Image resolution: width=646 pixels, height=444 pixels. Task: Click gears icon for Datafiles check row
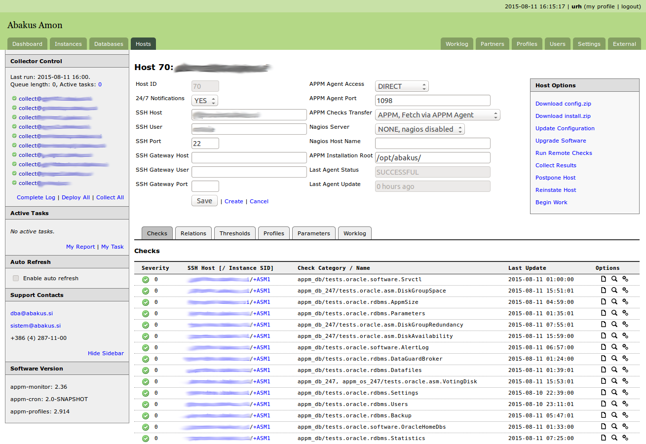625,370
